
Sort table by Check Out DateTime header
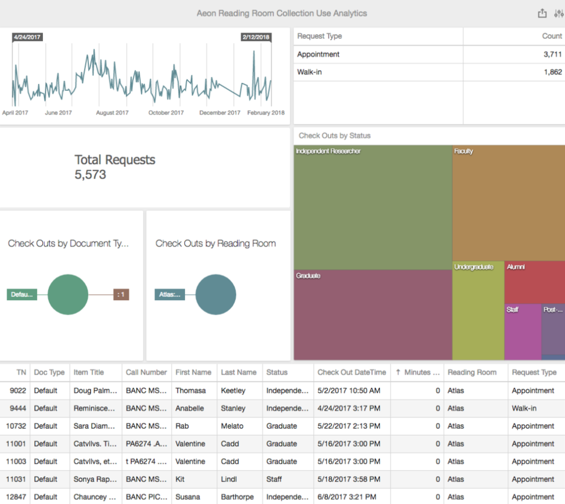click(352, 372)
